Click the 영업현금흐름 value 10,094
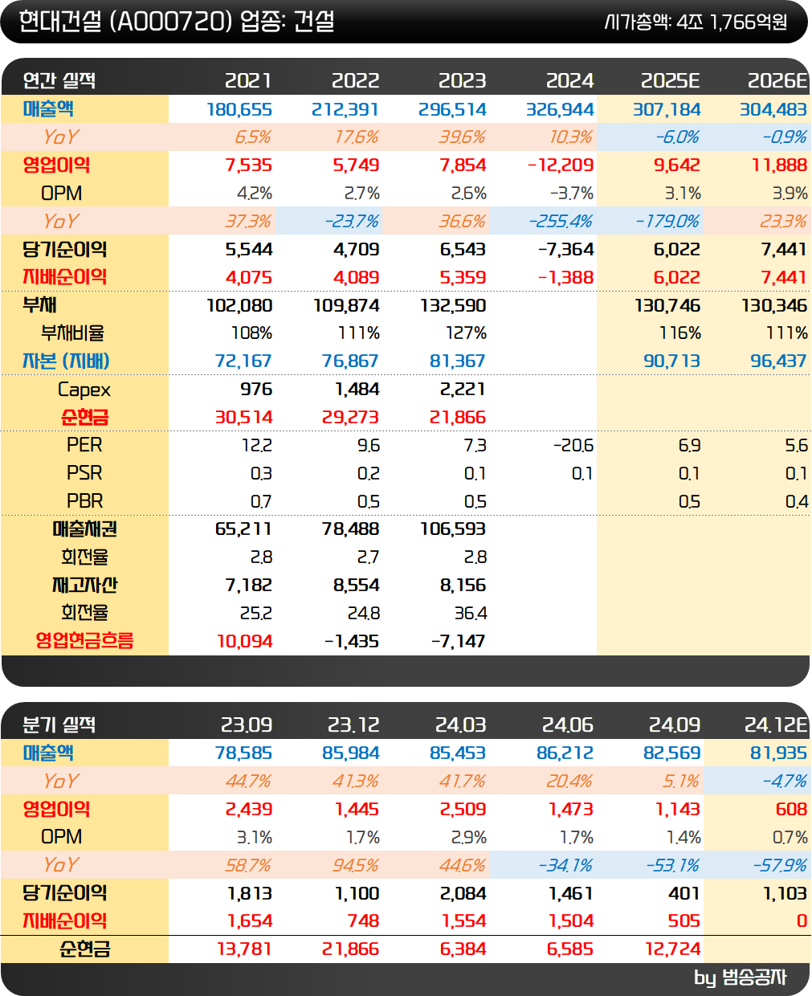 [x=245, y=642]
